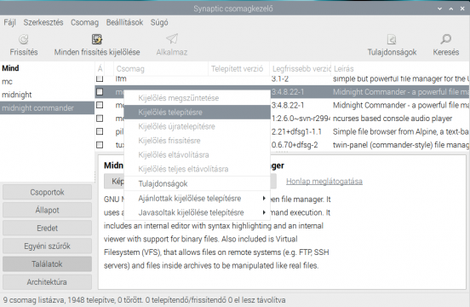This screenshot has width=470, height=307.
Task: Open the Beállítások menu
Action: [x=124, y=22]
